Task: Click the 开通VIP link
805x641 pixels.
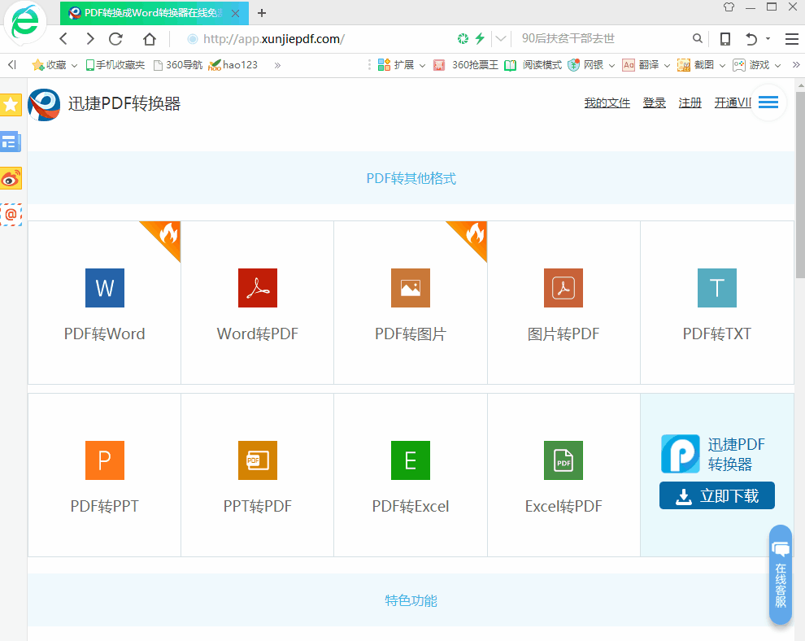Action: [733, 102]
